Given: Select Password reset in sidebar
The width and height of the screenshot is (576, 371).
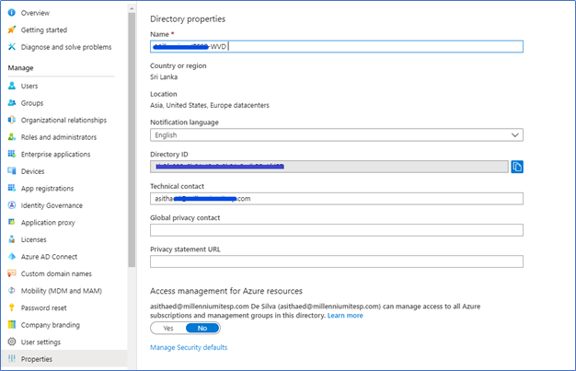Looking at the screenshot, I should point(44,307).
